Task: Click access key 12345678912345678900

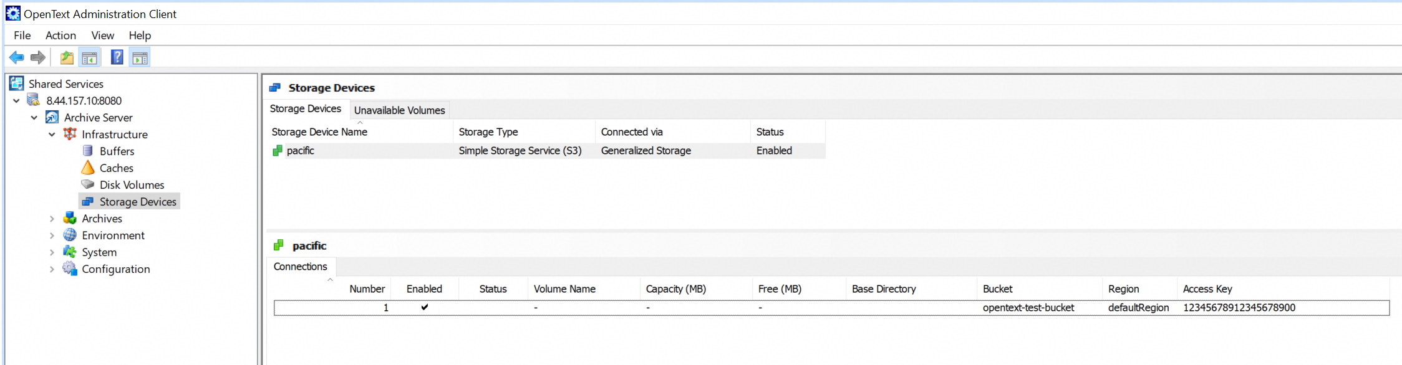Action: 1239,308
